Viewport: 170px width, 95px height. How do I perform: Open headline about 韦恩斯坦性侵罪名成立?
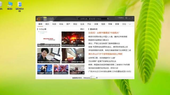click(108, 47)
